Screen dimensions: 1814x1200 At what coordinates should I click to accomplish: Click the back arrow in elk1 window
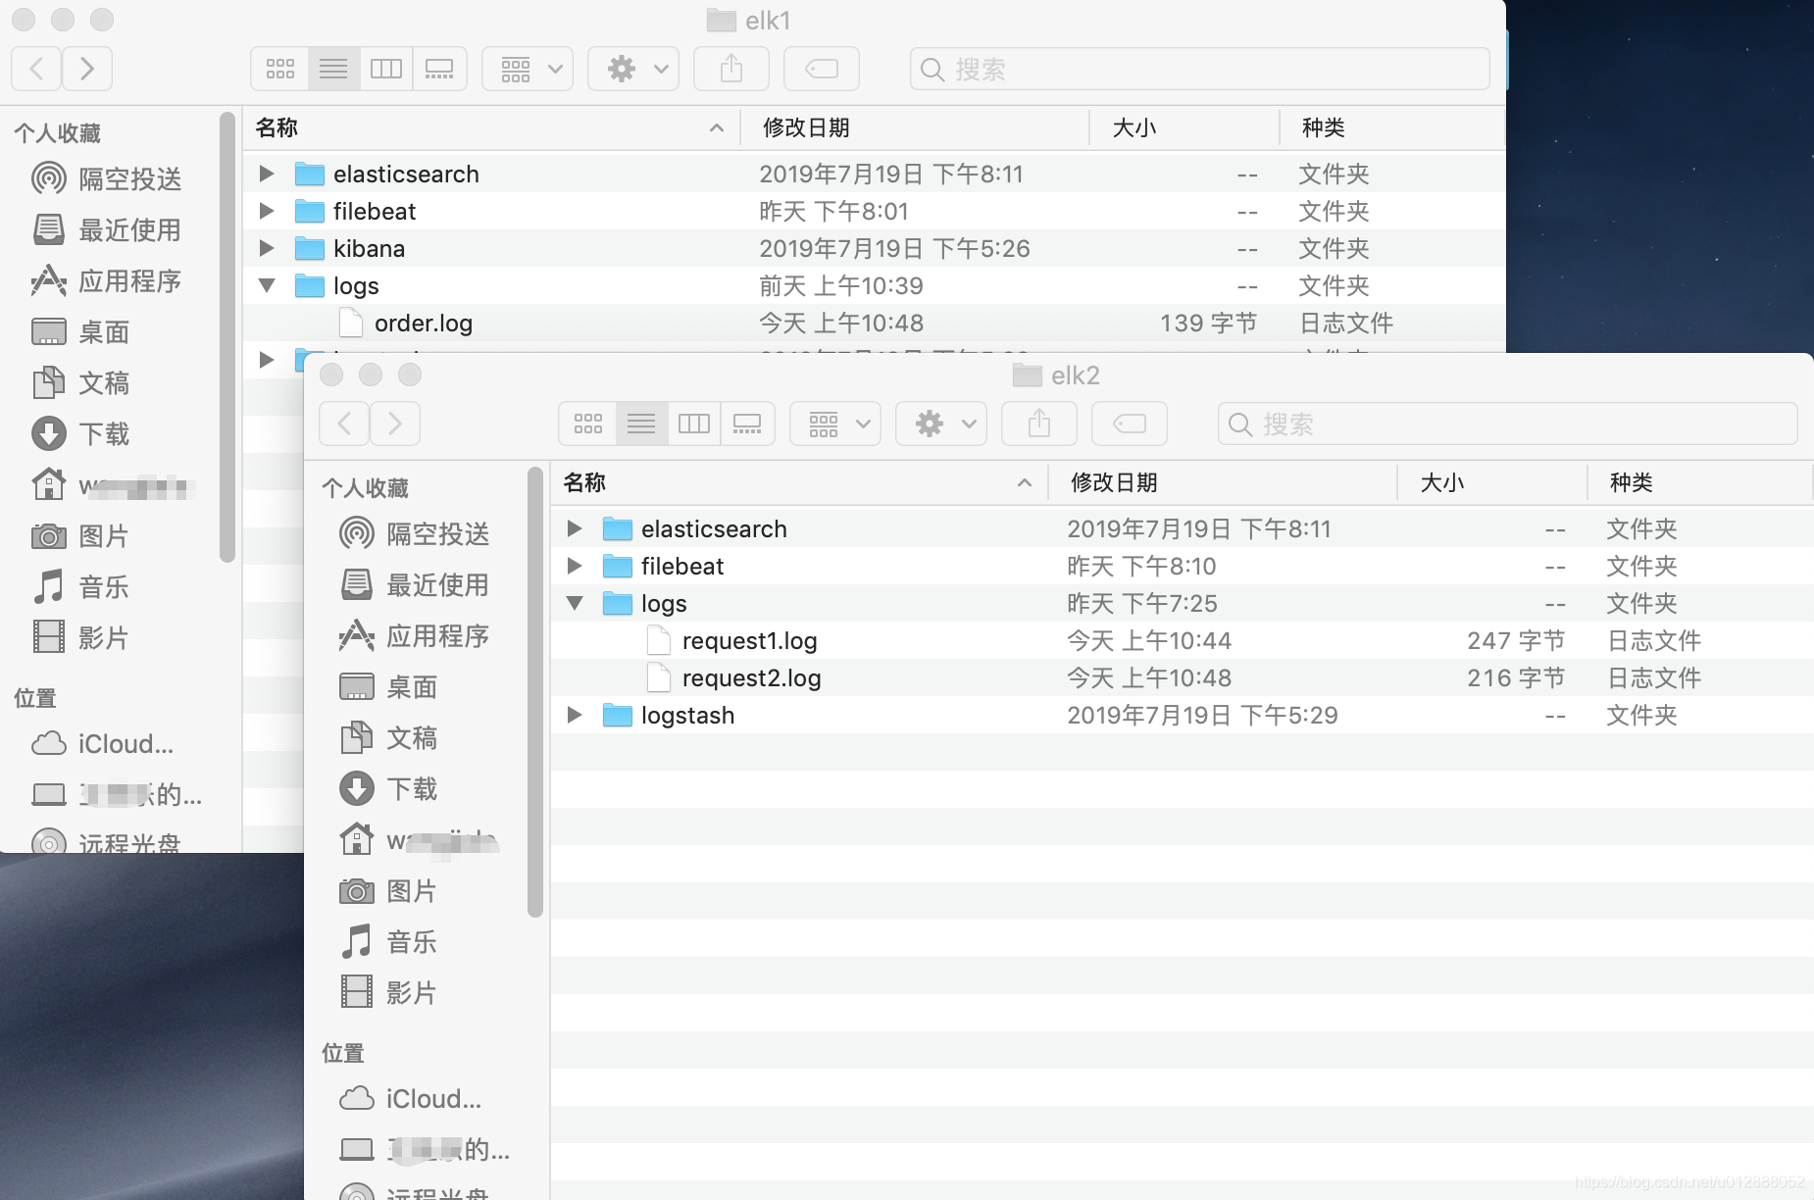[x=36, y=69]
